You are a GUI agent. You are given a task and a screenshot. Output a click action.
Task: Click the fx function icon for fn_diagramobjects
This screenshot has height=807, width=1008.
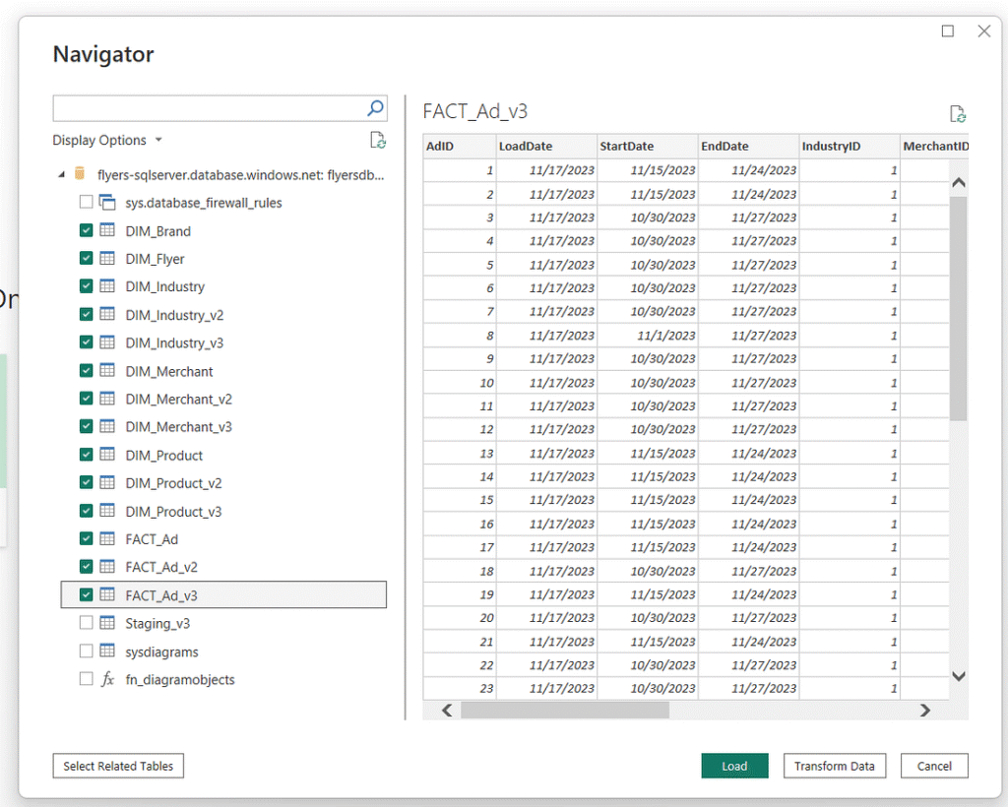(x=107, y=679)
